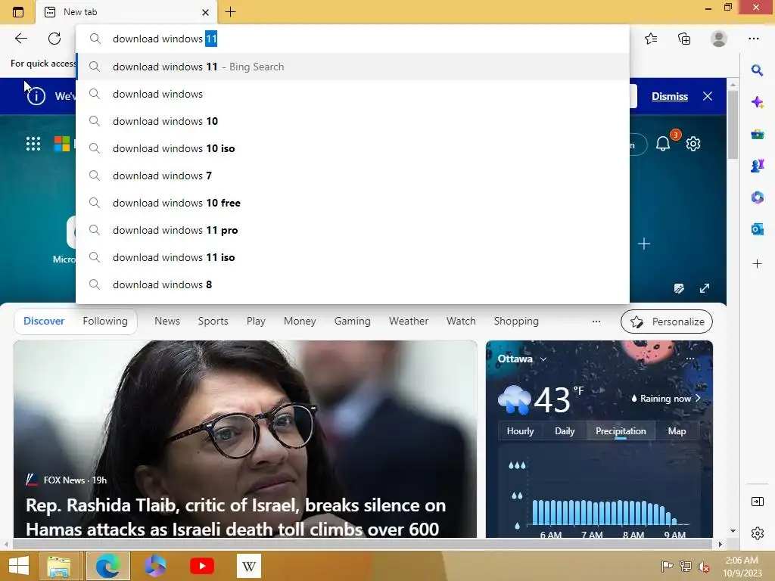Click the expand background arrows icon
Screen dimensions: 775x581
point(705,288)
